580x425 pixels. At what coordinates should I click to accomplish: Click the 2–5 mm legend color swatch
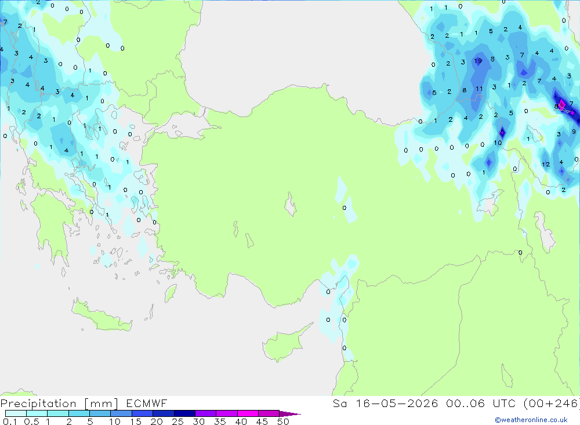(79, 413)
